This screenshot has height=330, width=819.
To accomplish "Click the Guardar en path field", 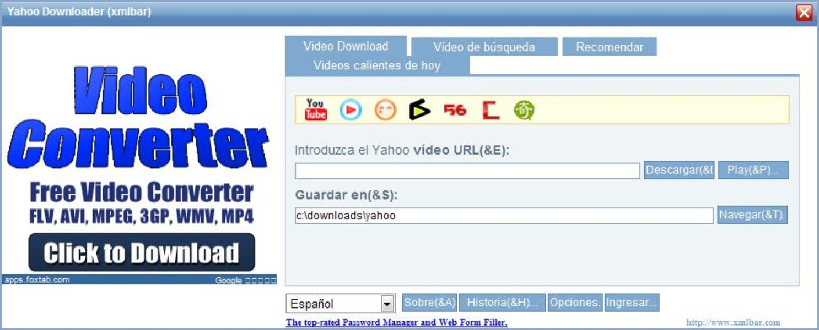I will (x=504, y=216).
